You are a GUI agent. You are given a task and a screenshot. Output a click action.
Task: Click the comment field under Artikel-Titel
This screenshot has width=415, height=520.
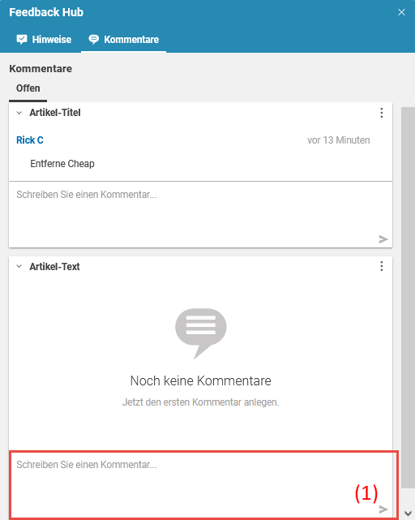[200, 214]
